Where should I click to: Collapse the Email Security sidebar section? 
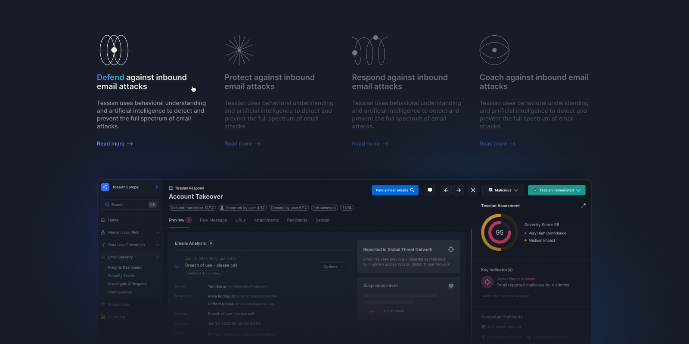coord(158,257)
